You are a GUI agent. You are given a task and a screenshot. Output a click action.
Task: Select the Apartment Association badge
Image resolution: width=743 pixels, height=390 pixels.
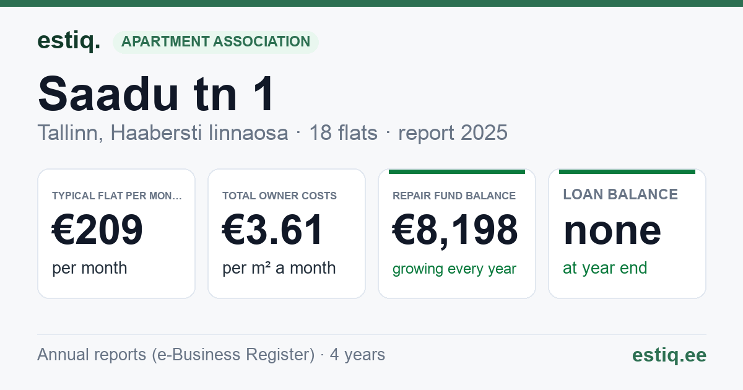pos(215,42)
